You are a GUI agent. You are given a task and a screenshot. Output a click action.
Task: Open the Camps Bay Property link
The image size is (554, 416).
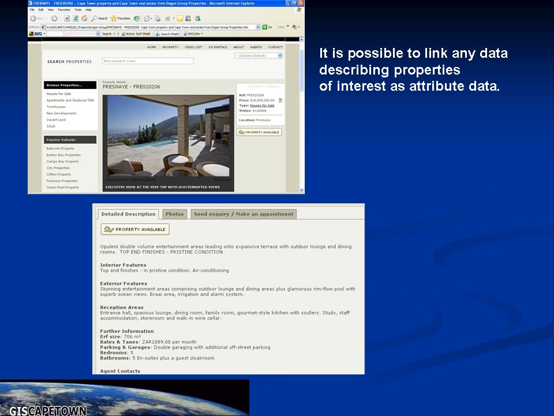pos(62,161)
